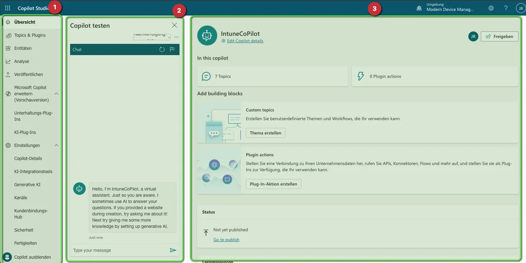Open Kundenbindungs-Hub
This screenshot has height=263, width=526.
point(32,214)
